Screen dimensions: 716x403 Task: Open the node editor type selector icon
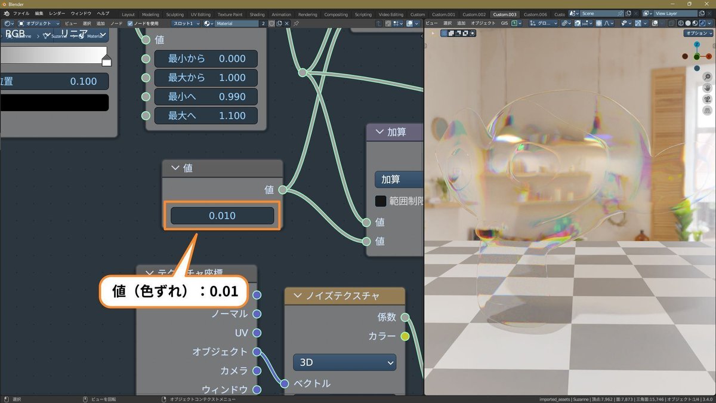(10, 23)
